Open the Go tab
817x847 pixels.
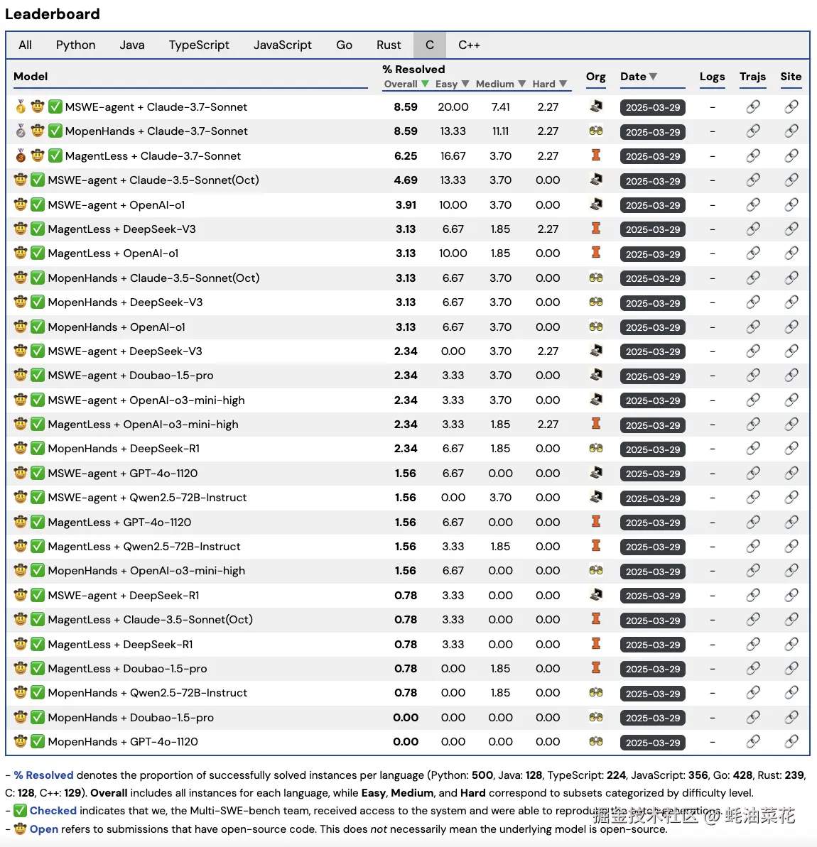point(344,45)
